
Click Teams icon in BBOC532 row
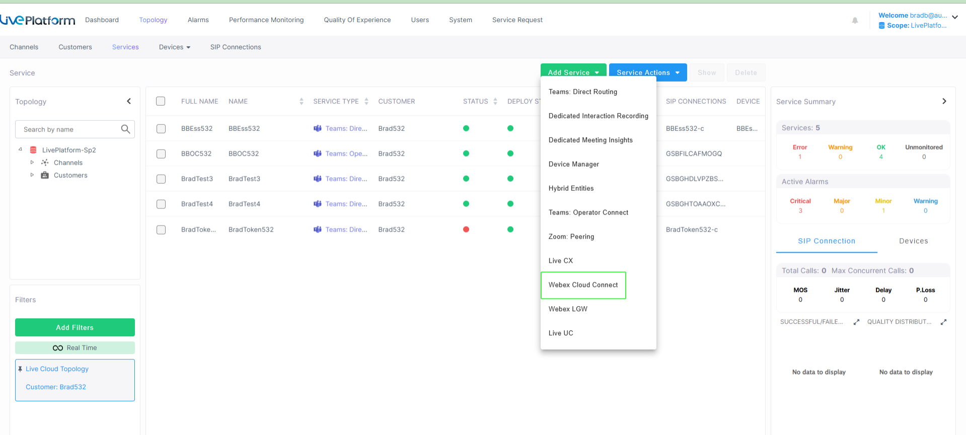[x=318, y=154]
